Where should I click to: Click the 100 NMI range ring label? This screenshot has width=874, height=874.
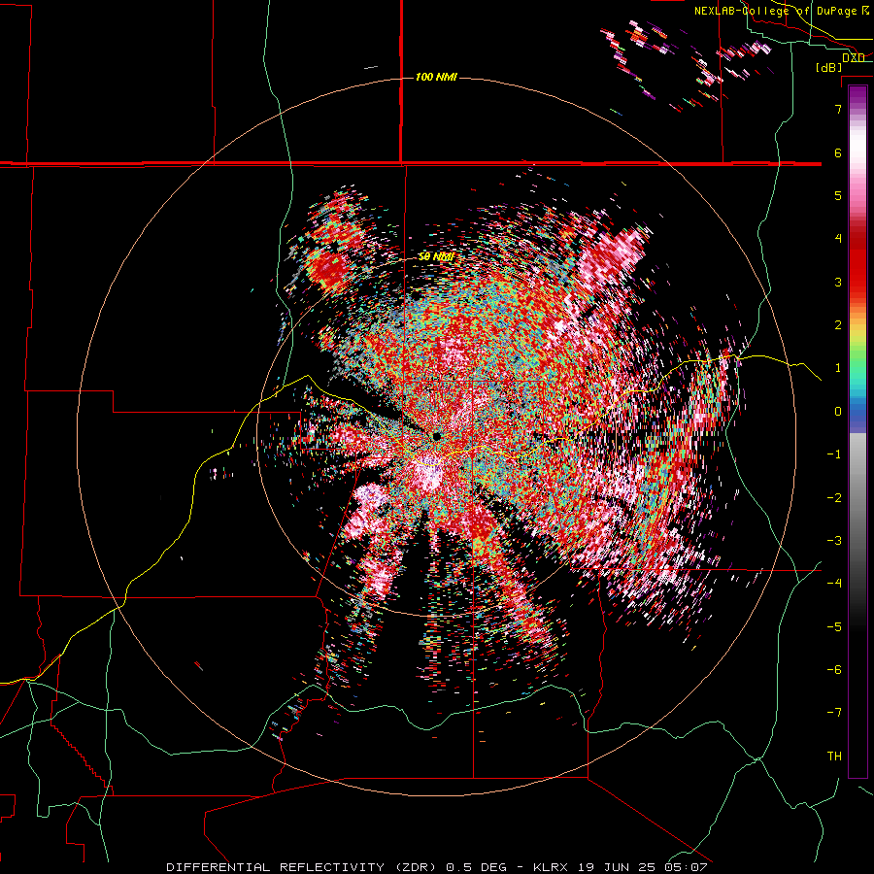tap(436, 77)
